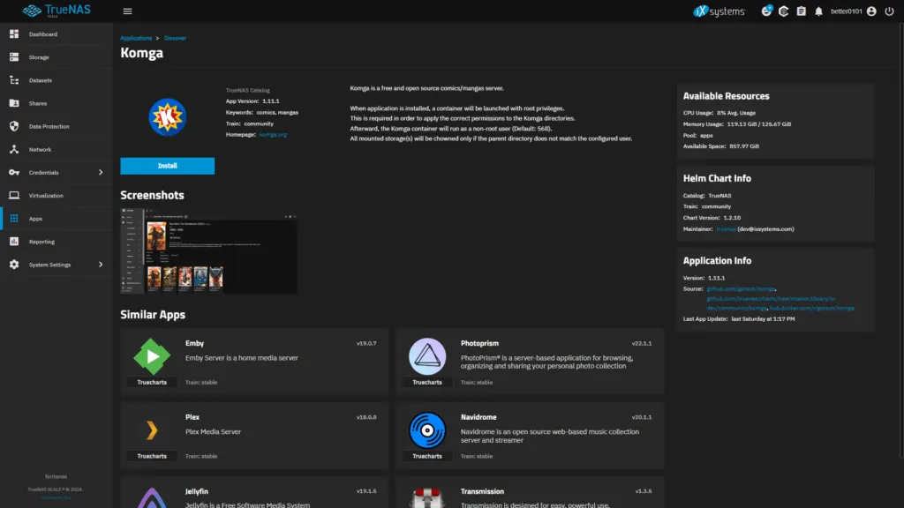Expand the Credentials submenu chevron

point(100,173)
